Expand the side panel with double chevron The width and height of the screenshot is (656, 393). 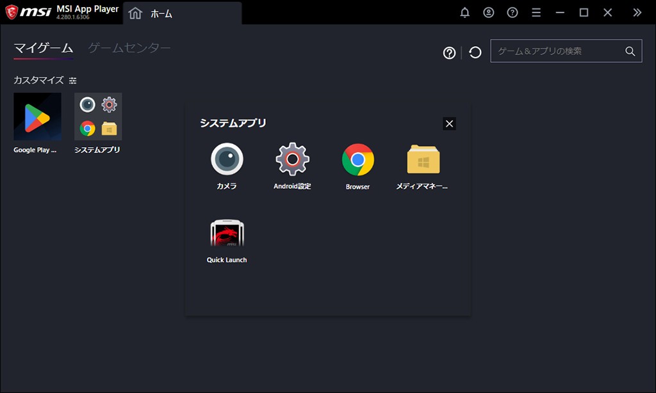point(637,13)
